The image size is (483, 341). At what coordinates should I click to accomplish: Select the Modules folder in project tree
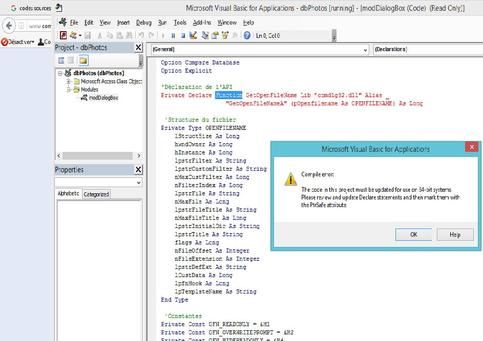pyautogui.click(x=90, y=89)
